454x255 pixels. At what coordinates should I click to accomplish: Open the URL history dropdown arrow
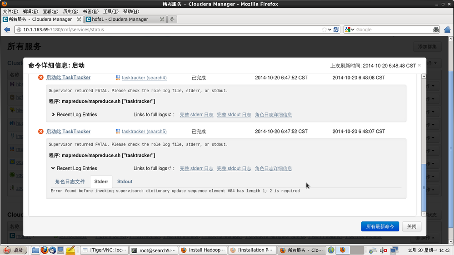[329, 29]
